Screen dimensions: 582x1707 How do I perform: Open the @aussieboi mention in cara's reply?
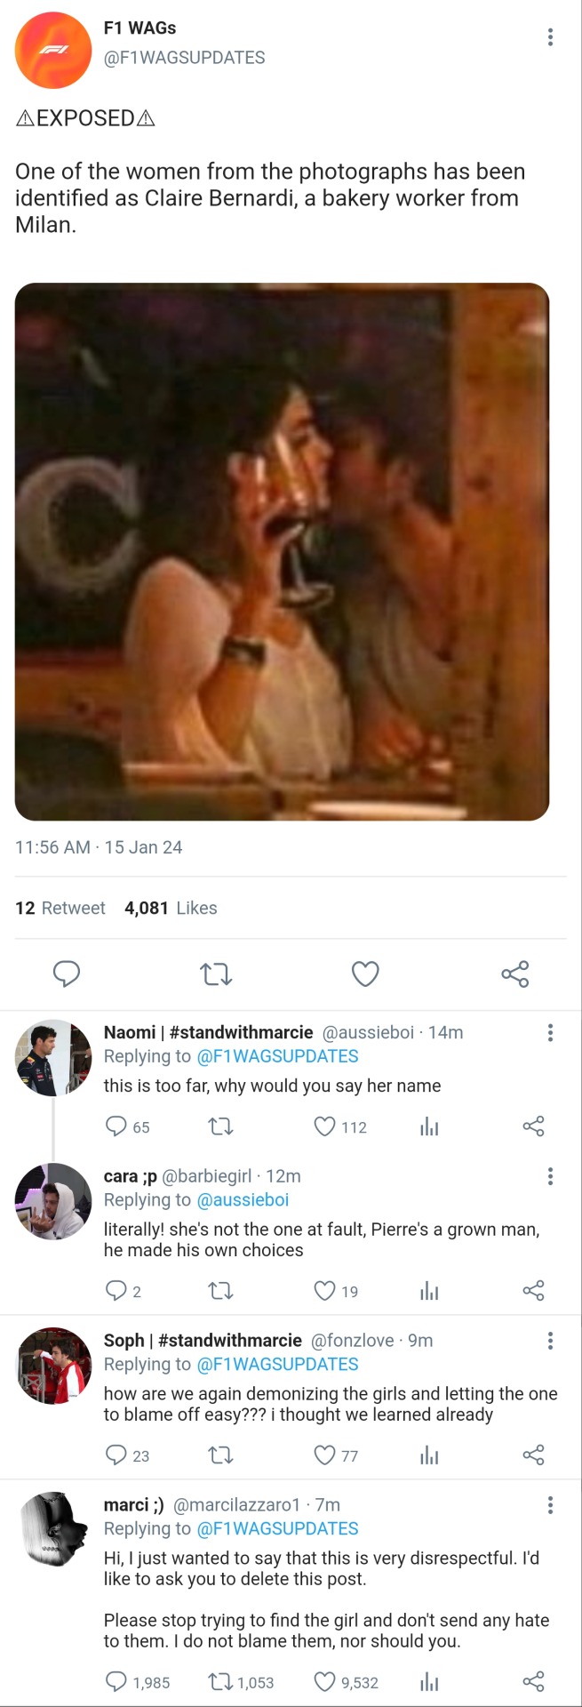point(243,1200)
